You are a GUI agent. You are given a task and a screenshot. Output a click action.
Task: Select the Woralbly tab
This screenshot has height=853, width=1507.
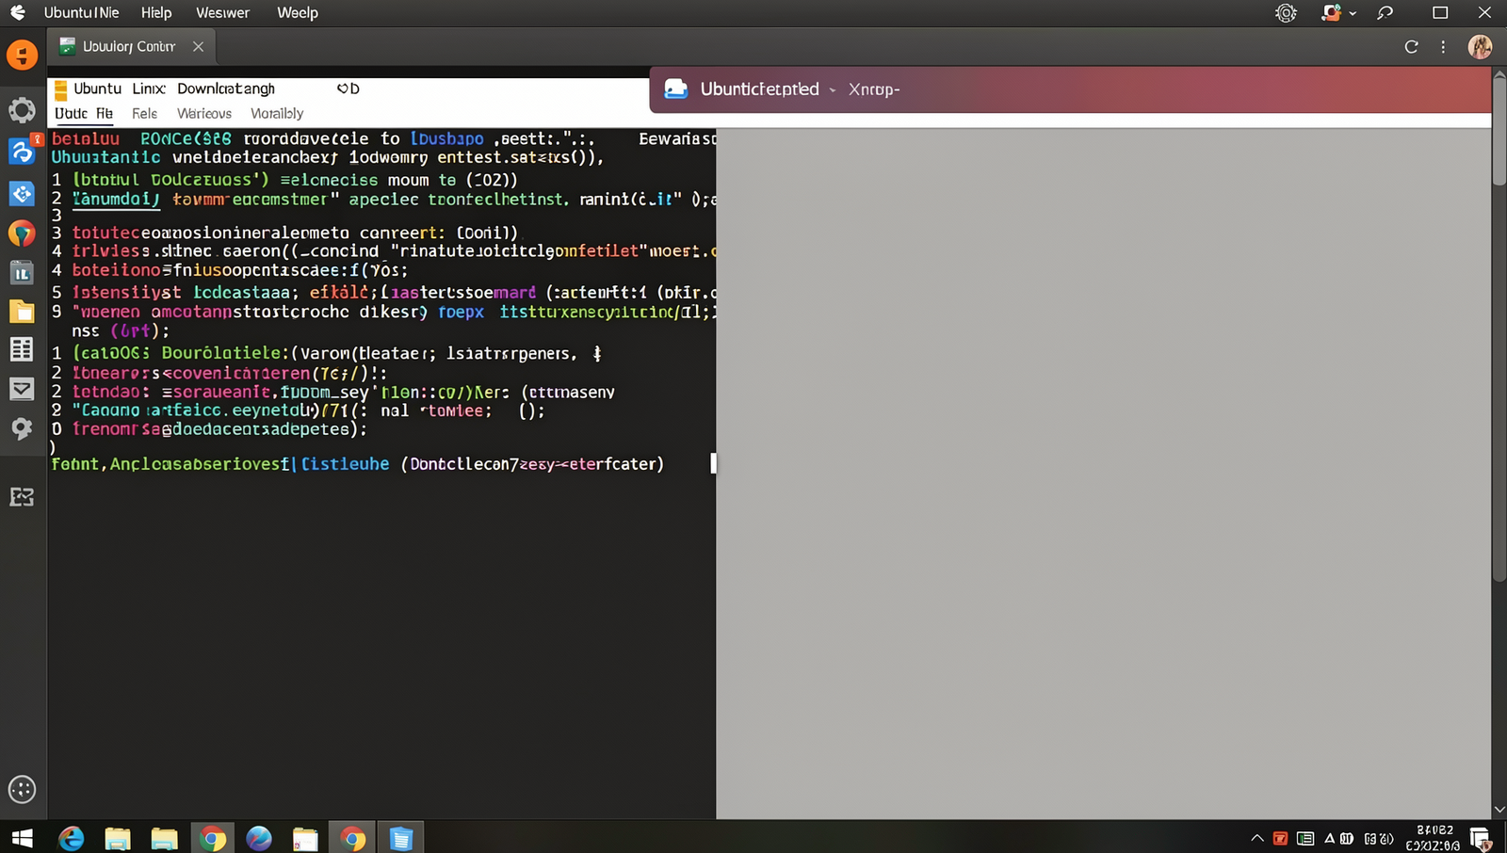[277, 113]
